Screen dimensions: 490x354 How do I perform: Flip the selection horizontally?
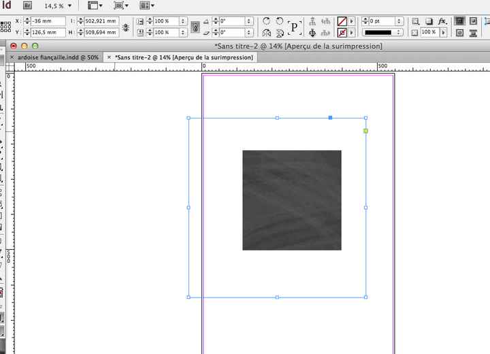(x=266, y=33)
